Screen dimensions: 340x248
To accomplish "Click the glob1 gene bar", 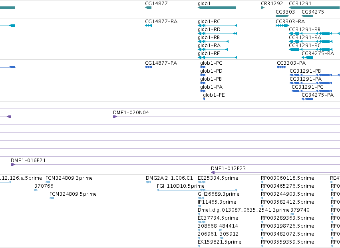I will click(217, 8).
